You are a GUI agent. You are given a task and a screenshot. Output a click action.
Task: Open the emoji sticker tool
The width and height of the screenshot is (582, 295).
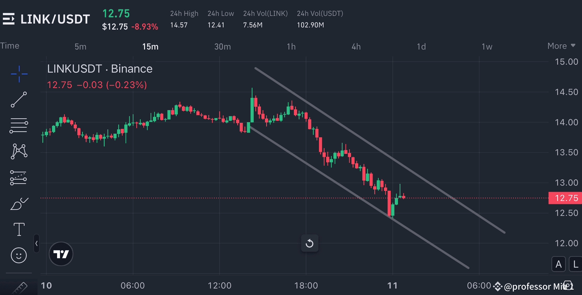[x=19, y=255]
